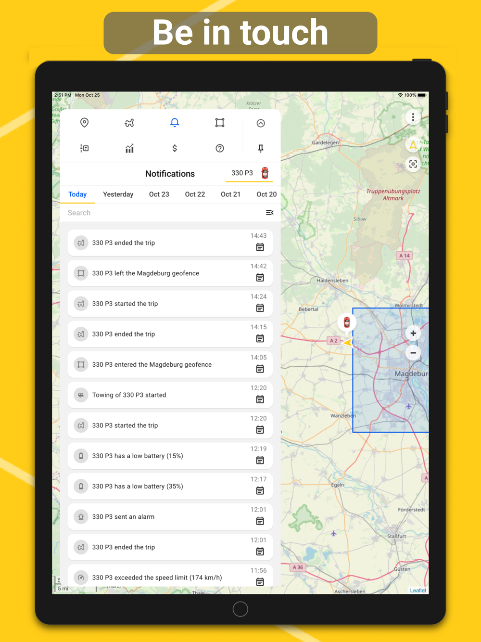Image resolution: width=481 pixels, height=642 pixels.
Task: Open the Leaflet attribution link
Action: (x=418, y=591)
